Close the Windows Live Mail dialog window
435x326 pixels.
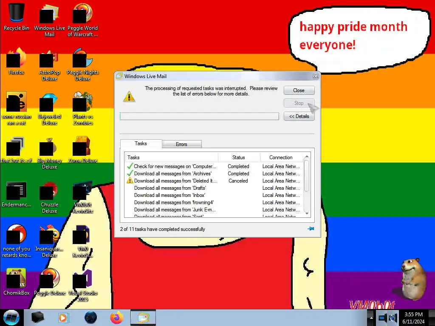pyautogui.click(x=316, y=76)
